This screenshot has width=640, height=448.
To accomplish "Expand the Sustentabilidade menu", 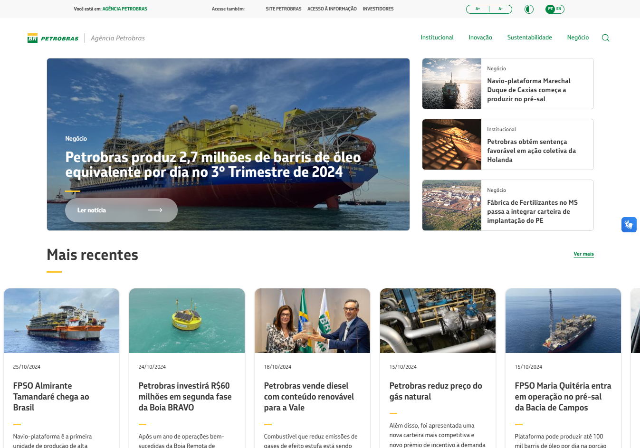I will (x=529, y=38).
